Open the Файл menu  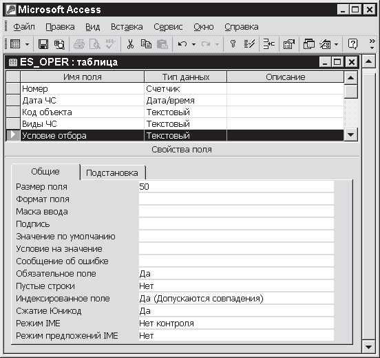point(24,27)
